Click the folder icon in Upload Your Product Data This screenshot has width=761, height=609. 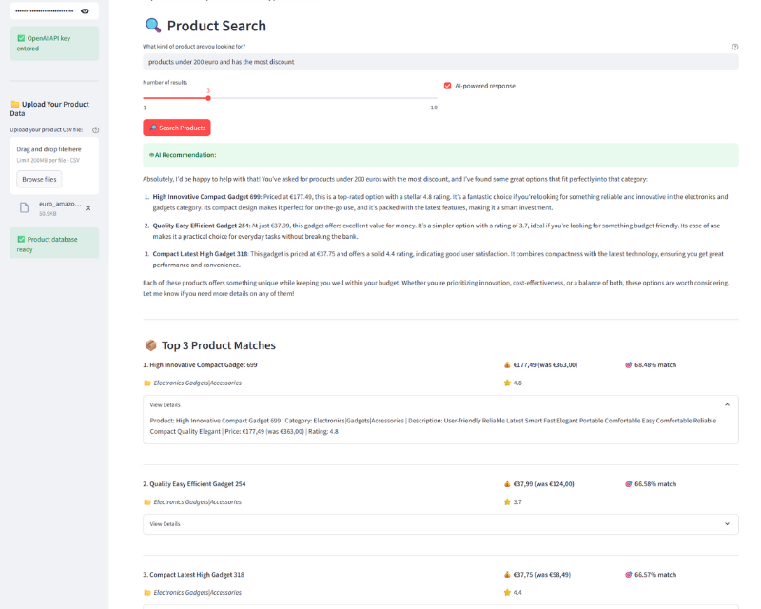coord(14,104)
